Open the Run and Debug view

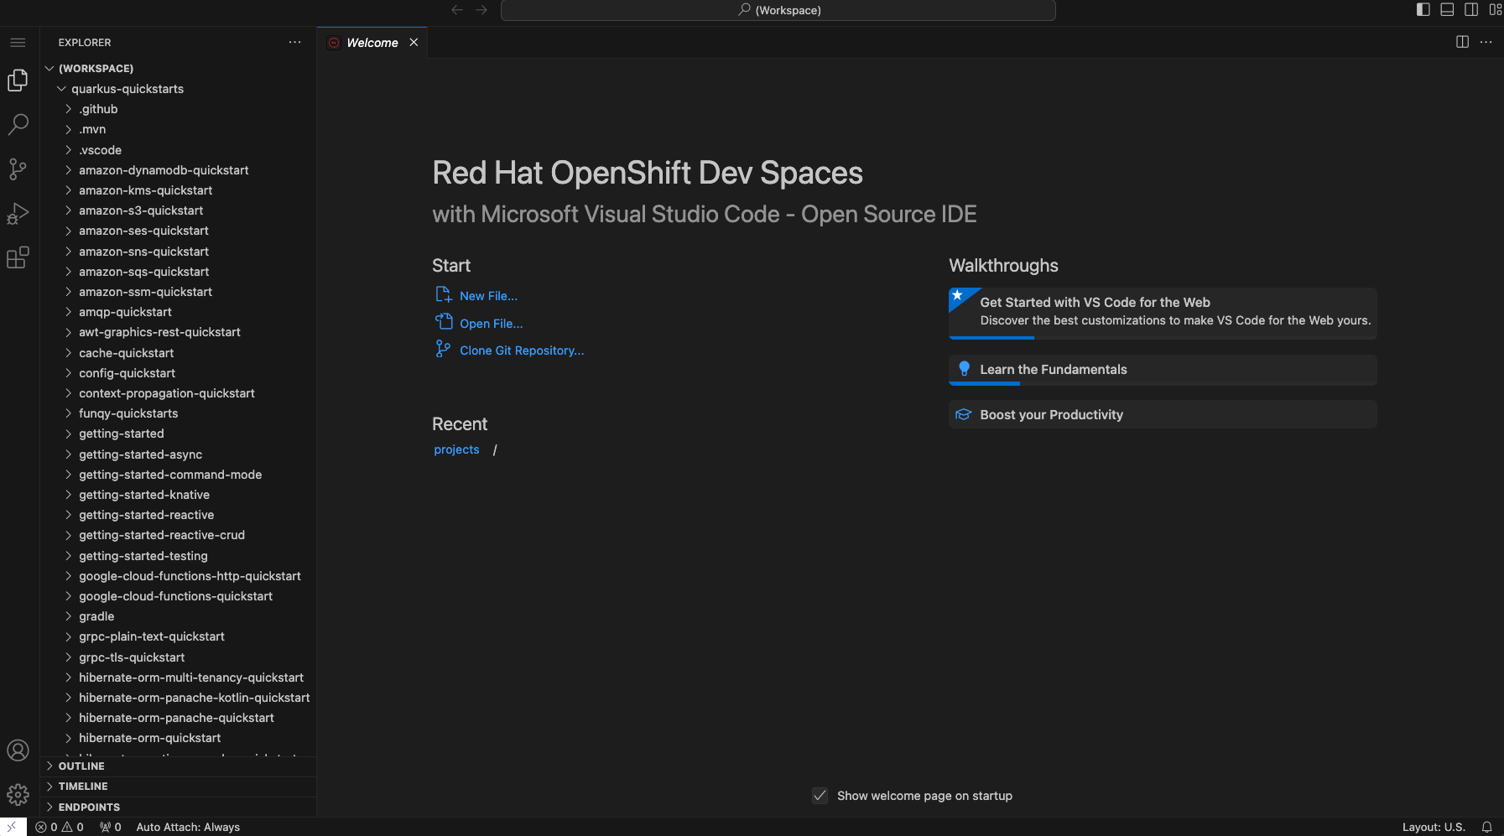(x=18, y=214)
